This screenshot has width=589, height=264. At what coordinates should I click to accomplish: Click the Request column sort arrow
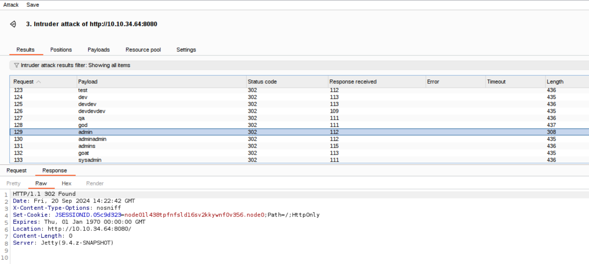tap(39, 82)
